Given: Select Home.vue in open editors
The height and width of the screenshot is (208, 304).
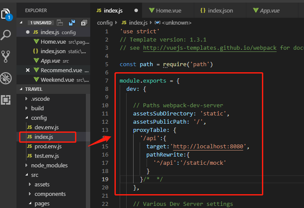Looking at the screenshot, I should point(53,42).
